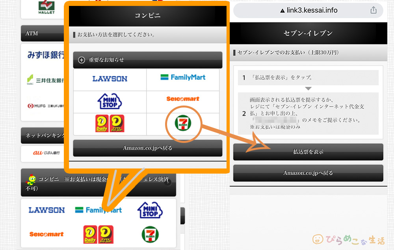Screen dimensions: 394x250
Task: Select the au じぶん銀行 logo
Action: tap(46, 153)
